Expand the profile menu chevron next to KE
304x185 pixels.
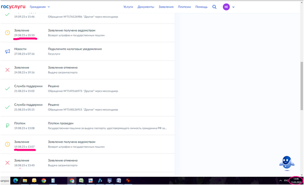coord(234,7)
